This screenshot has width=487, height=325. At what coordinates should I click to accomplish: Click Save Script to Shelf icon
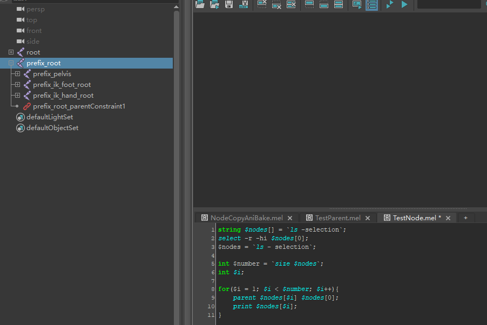[243, 4]
